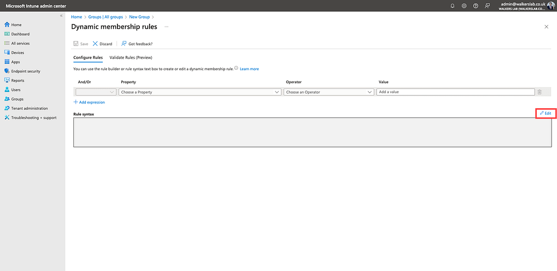557x271 pixels.
Task: Close the Dynamic membership rules pane
Action: coord(546,27)
